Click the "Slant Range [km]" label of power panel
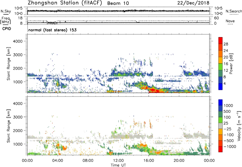 8,64
